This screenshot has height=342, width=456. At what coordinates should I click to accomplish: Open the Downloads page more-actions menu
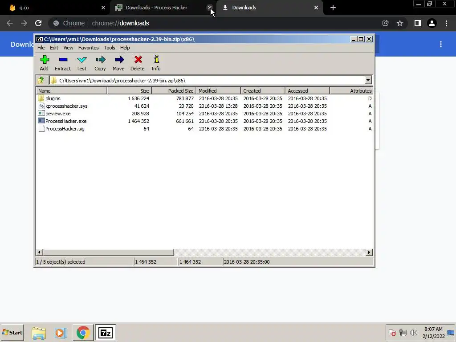[x=441, y=44]
